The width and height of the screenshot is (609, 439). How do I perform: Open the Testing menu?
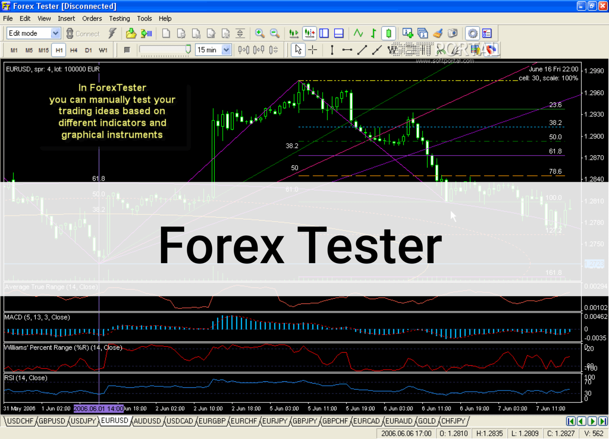point(120,18)
